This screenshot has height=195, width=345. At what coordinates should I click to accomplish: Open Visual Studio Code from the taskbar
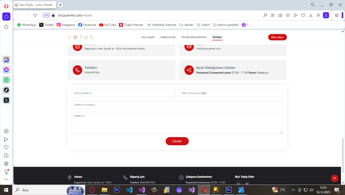129,190
